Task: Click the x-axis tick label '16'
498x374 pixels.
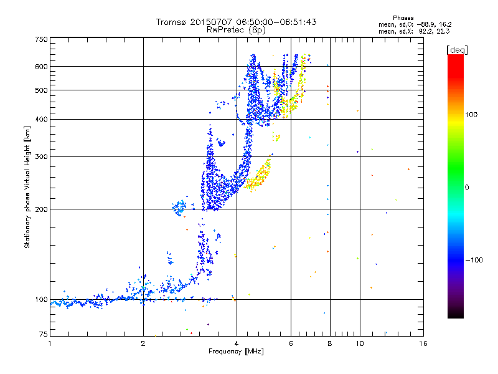Action: 423,344
